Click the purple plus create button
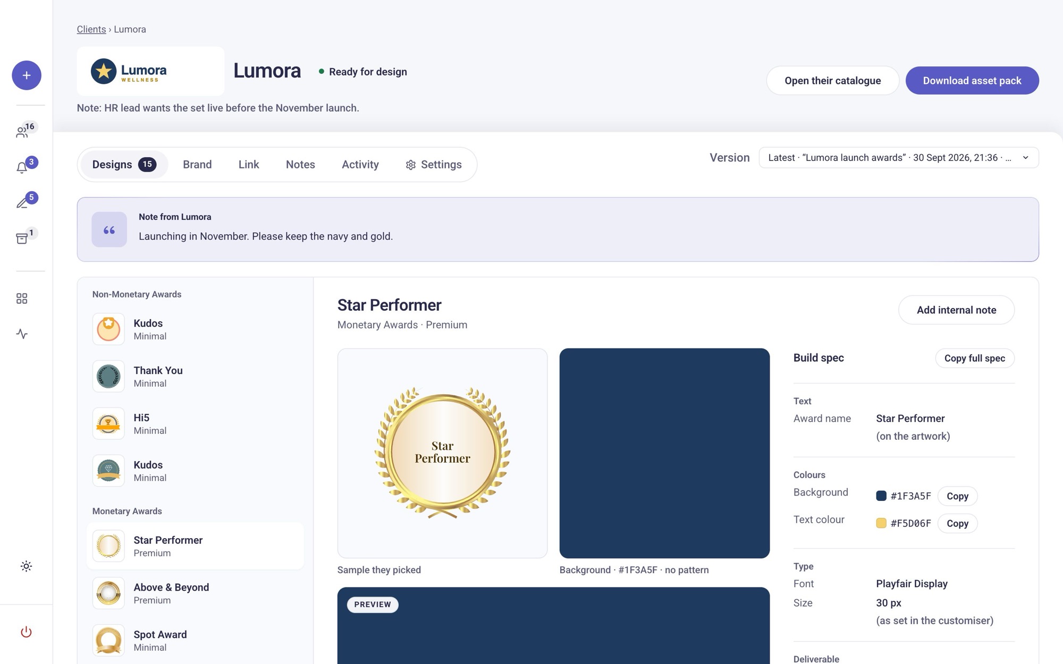 pyautogui.click(x=27, y=75)
